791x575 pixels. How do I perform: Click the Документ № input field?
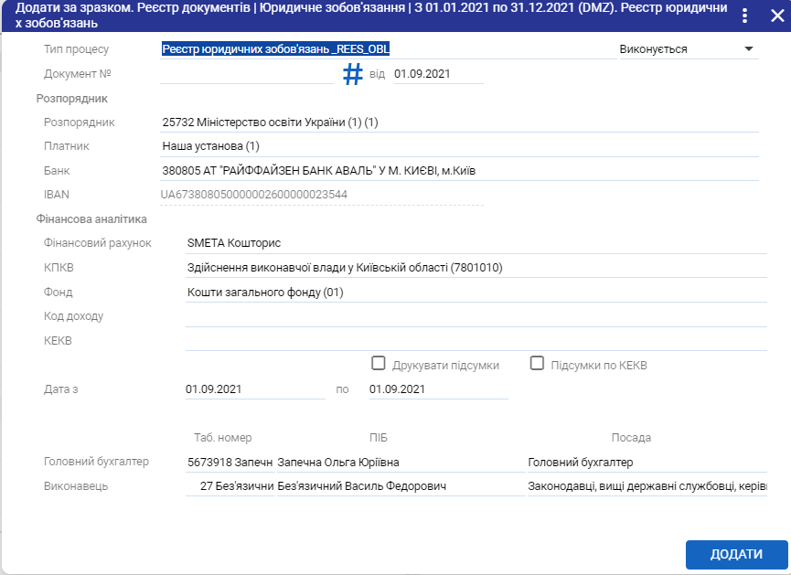(247, 74)
